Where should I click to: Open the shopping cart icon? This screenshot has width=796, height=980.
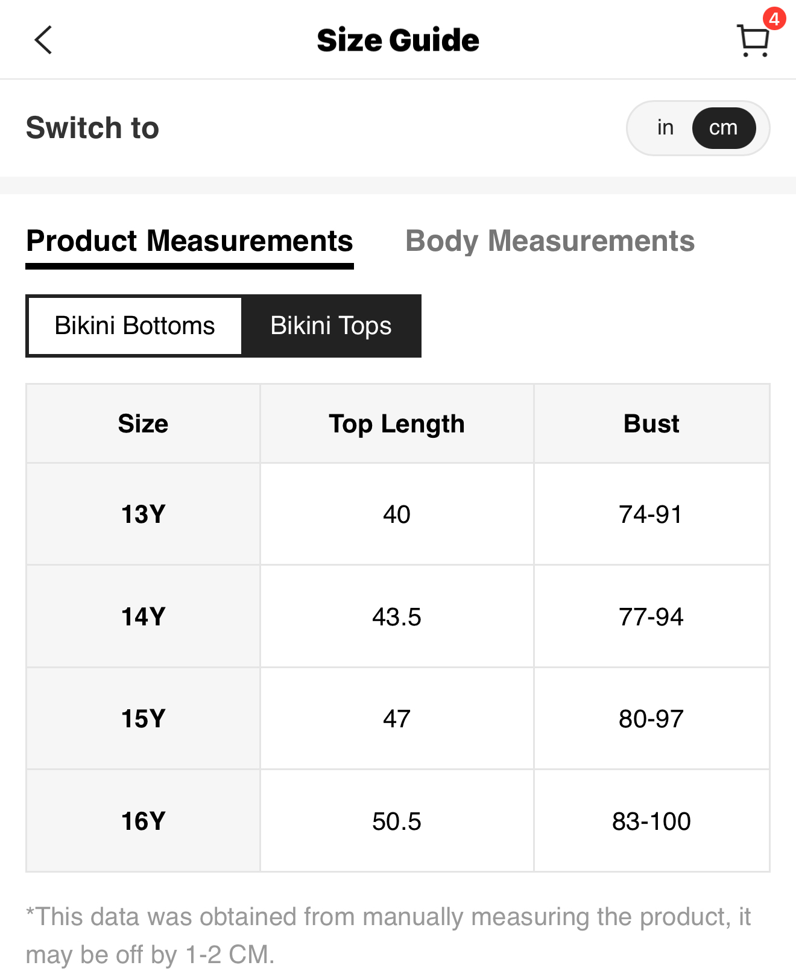coord(753,41)
